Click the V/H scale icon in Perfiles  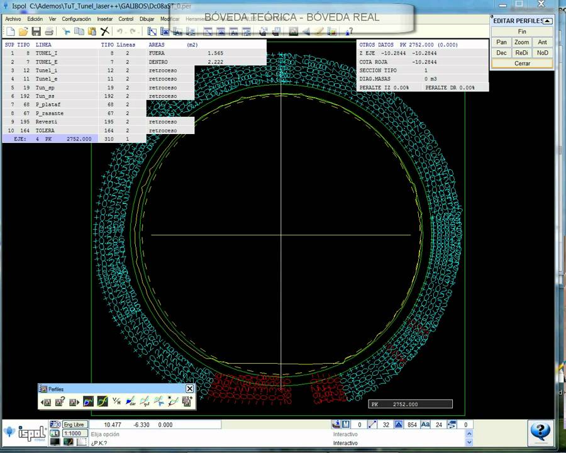116,401
